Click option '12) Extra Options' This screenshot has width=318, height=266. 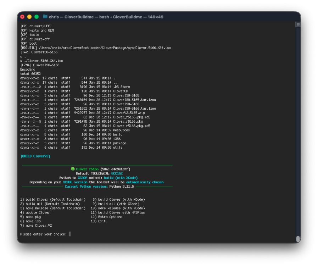click(106, 217)
